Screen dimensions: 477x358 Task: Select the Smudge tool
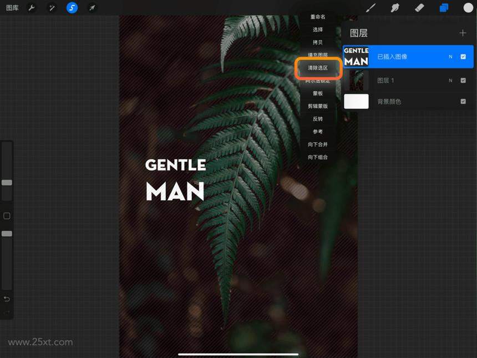point(395,8)
